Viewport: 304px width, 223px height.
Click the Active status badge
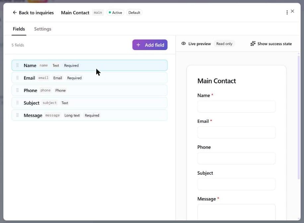tap(115, 13)
